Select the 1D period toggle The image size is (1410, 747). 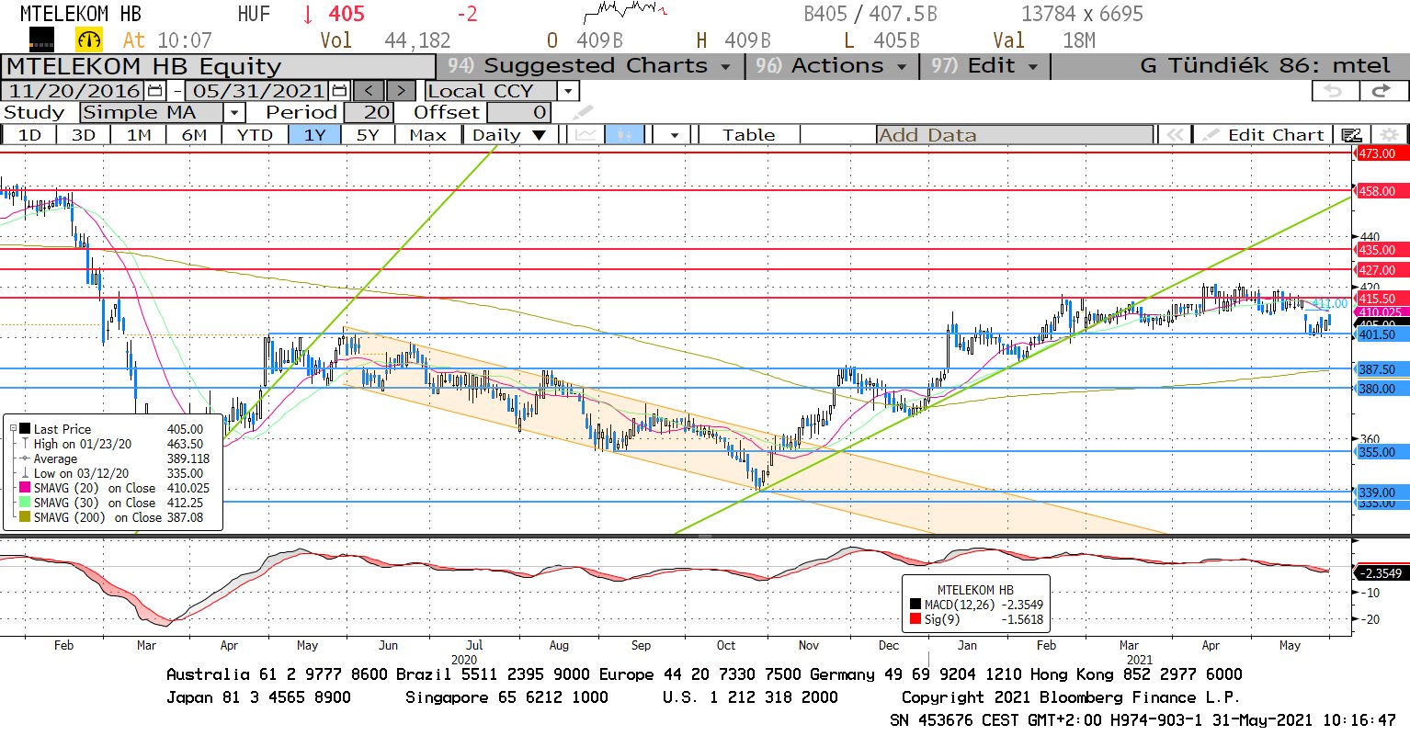(x=29, y=135)
